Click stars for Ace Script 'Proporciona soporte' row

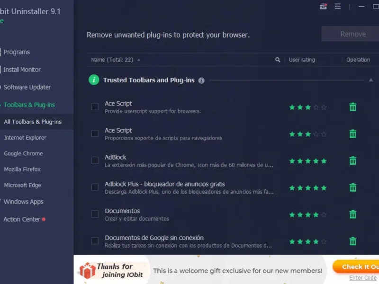(x=308, y=134)
